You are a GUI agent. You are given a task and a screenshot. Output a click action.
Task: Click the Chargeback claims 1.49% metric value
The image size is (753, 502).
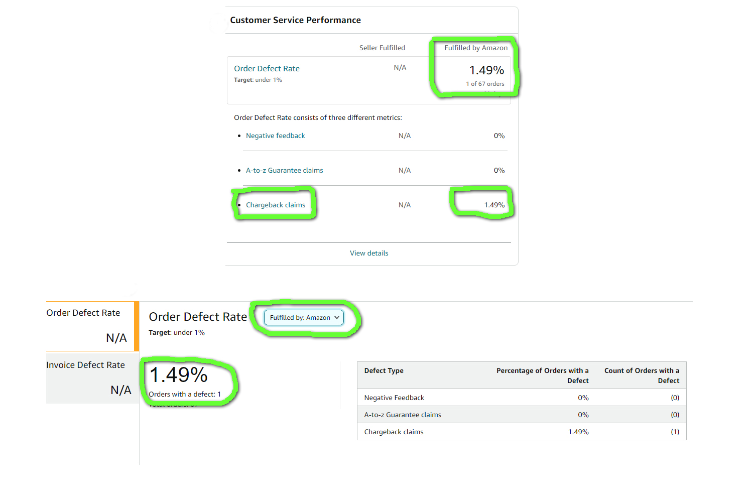pos(494,205)
